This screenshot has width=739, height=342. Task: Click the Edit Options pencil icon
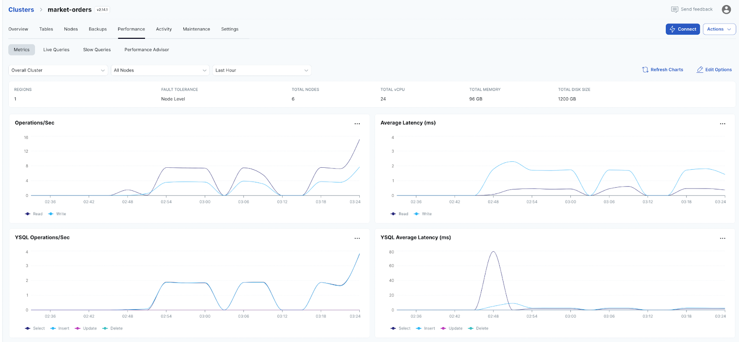(x=700, y=70)
